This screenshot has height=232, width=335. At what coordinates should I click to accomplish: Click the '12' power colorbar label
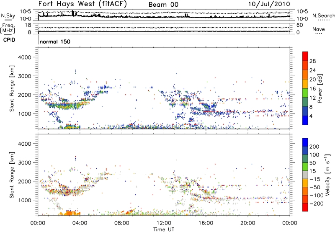coord(312,98)
